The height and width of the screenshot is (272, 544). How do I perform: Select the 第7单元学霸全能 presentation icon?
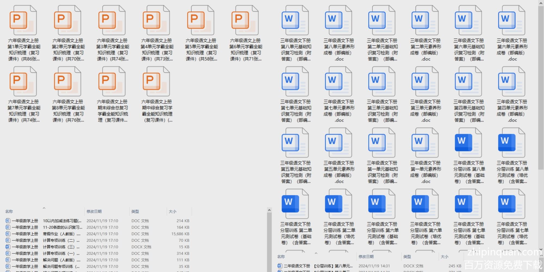(x=23, y=82)
